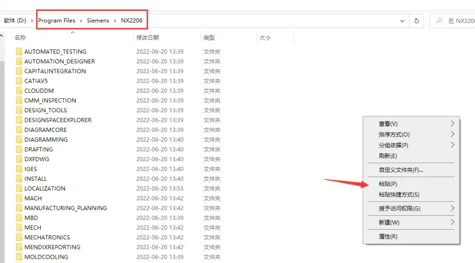Image resolution: width=475 pixels, height=263 pixels.
Task: Click NX2206 in breadcrumb path
Action: [x=132, y=20]
